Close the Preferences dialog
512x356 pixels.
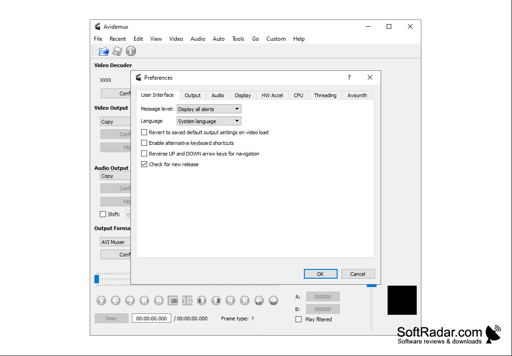click(370, 77)
